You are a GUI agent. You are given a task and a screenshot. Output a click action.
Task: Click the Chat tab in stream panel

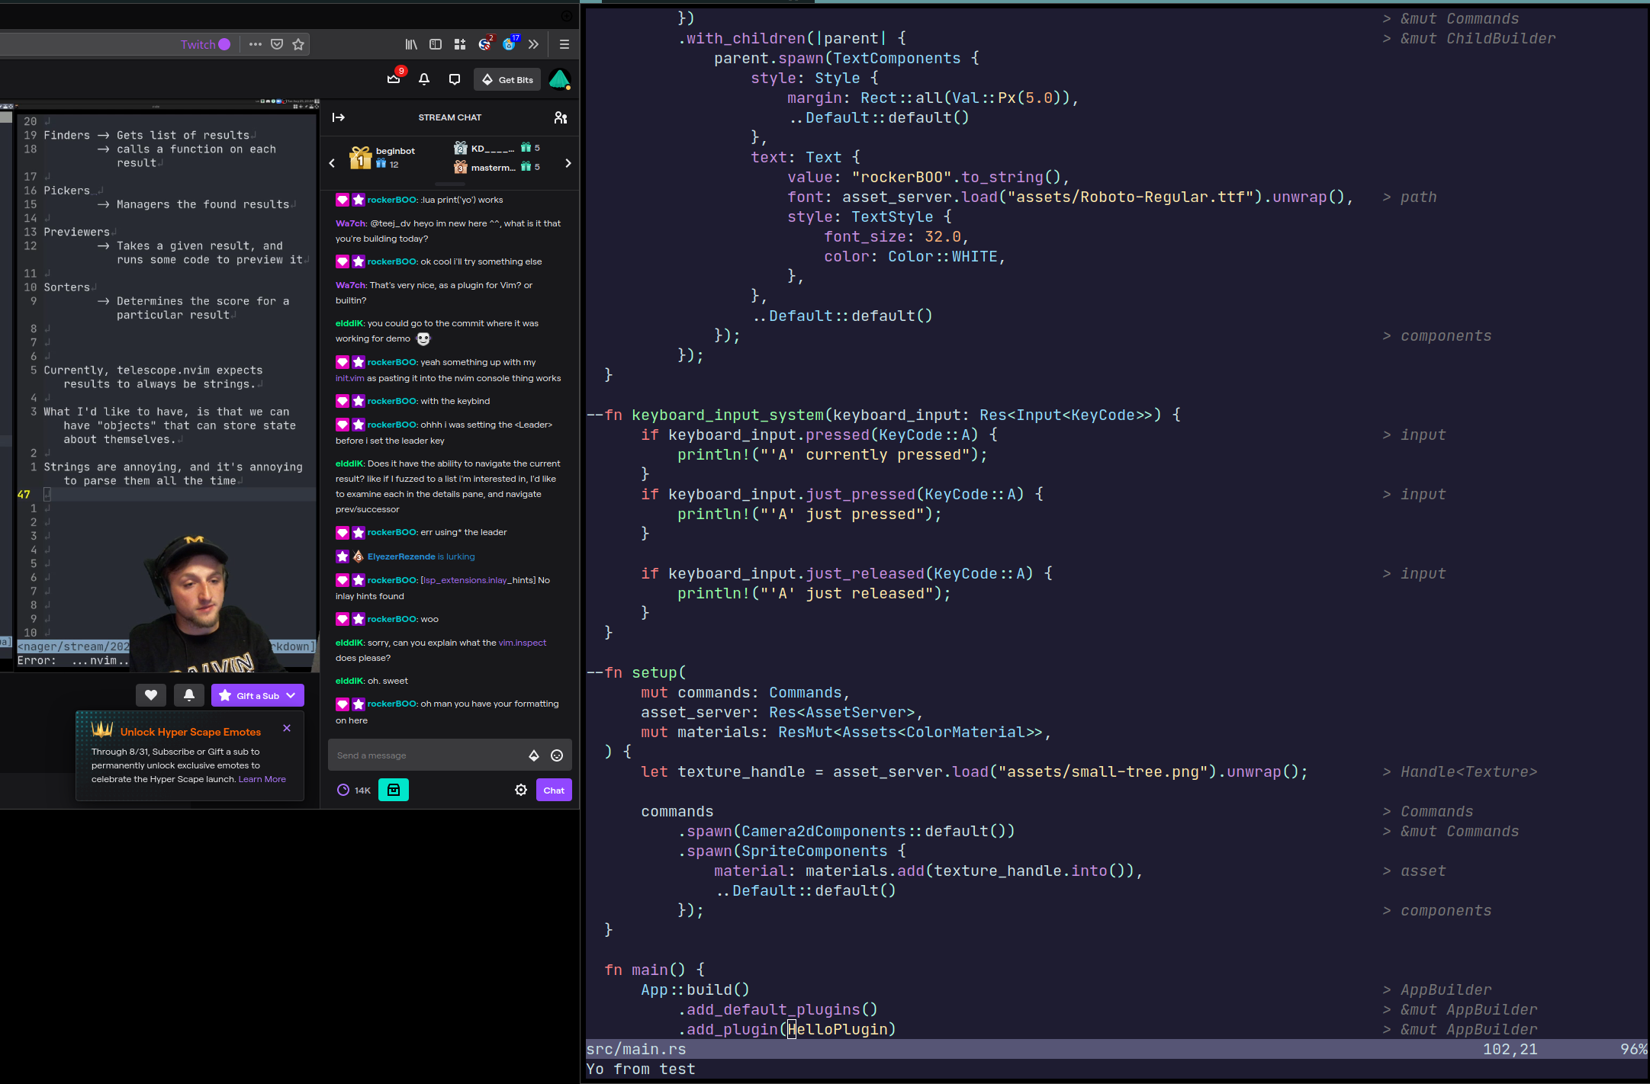[x=555, y=790]
